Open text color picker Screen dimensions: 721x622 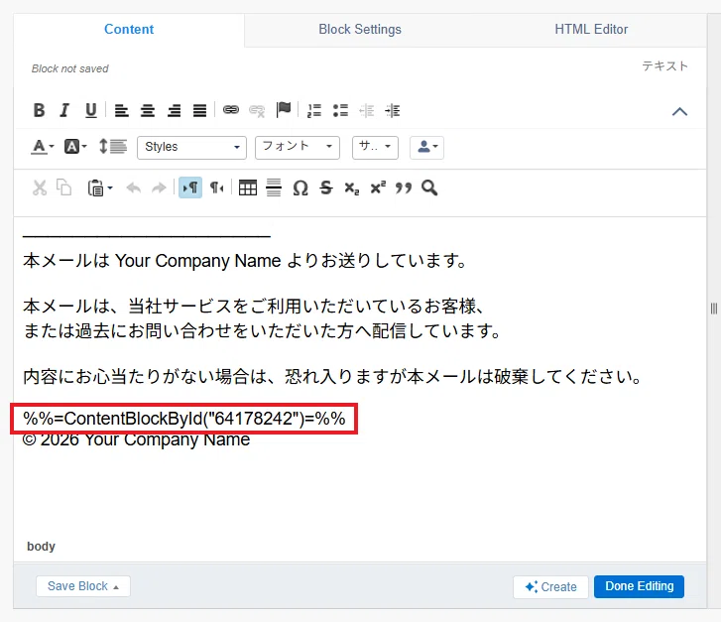(x=43, y=147)
